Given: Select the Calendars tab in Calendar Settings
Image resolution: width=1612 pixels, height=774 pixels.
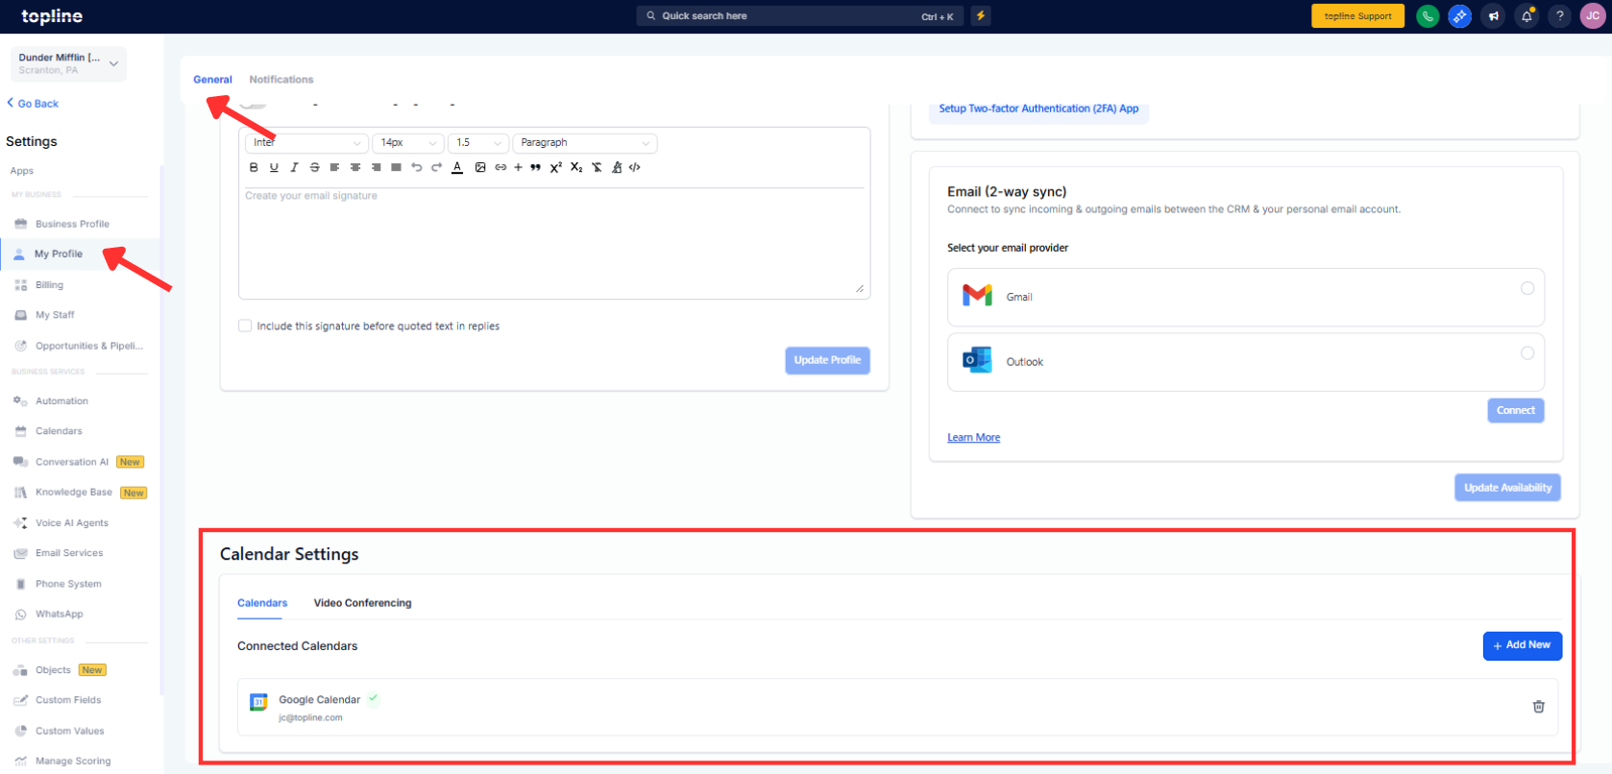Looking at the screenshot, I should click(262, 603).
